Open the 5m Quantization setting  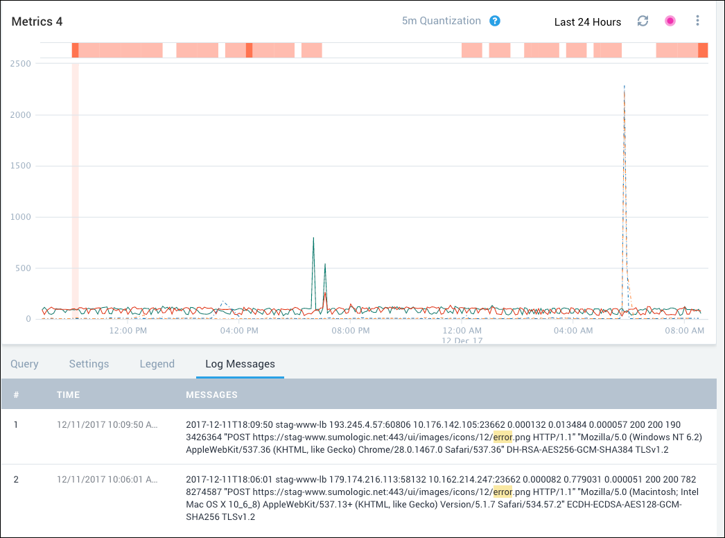pyautogui.click(x=441, y=21)
